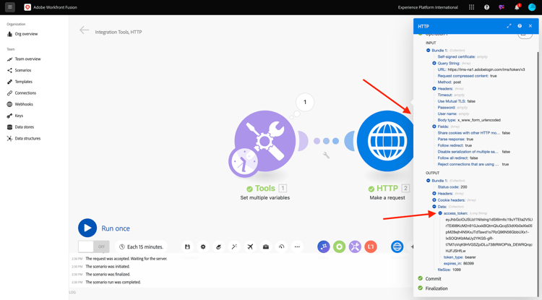Click the operation bubble numbered 1
The image size is (542, 300).
click(305, 102)
